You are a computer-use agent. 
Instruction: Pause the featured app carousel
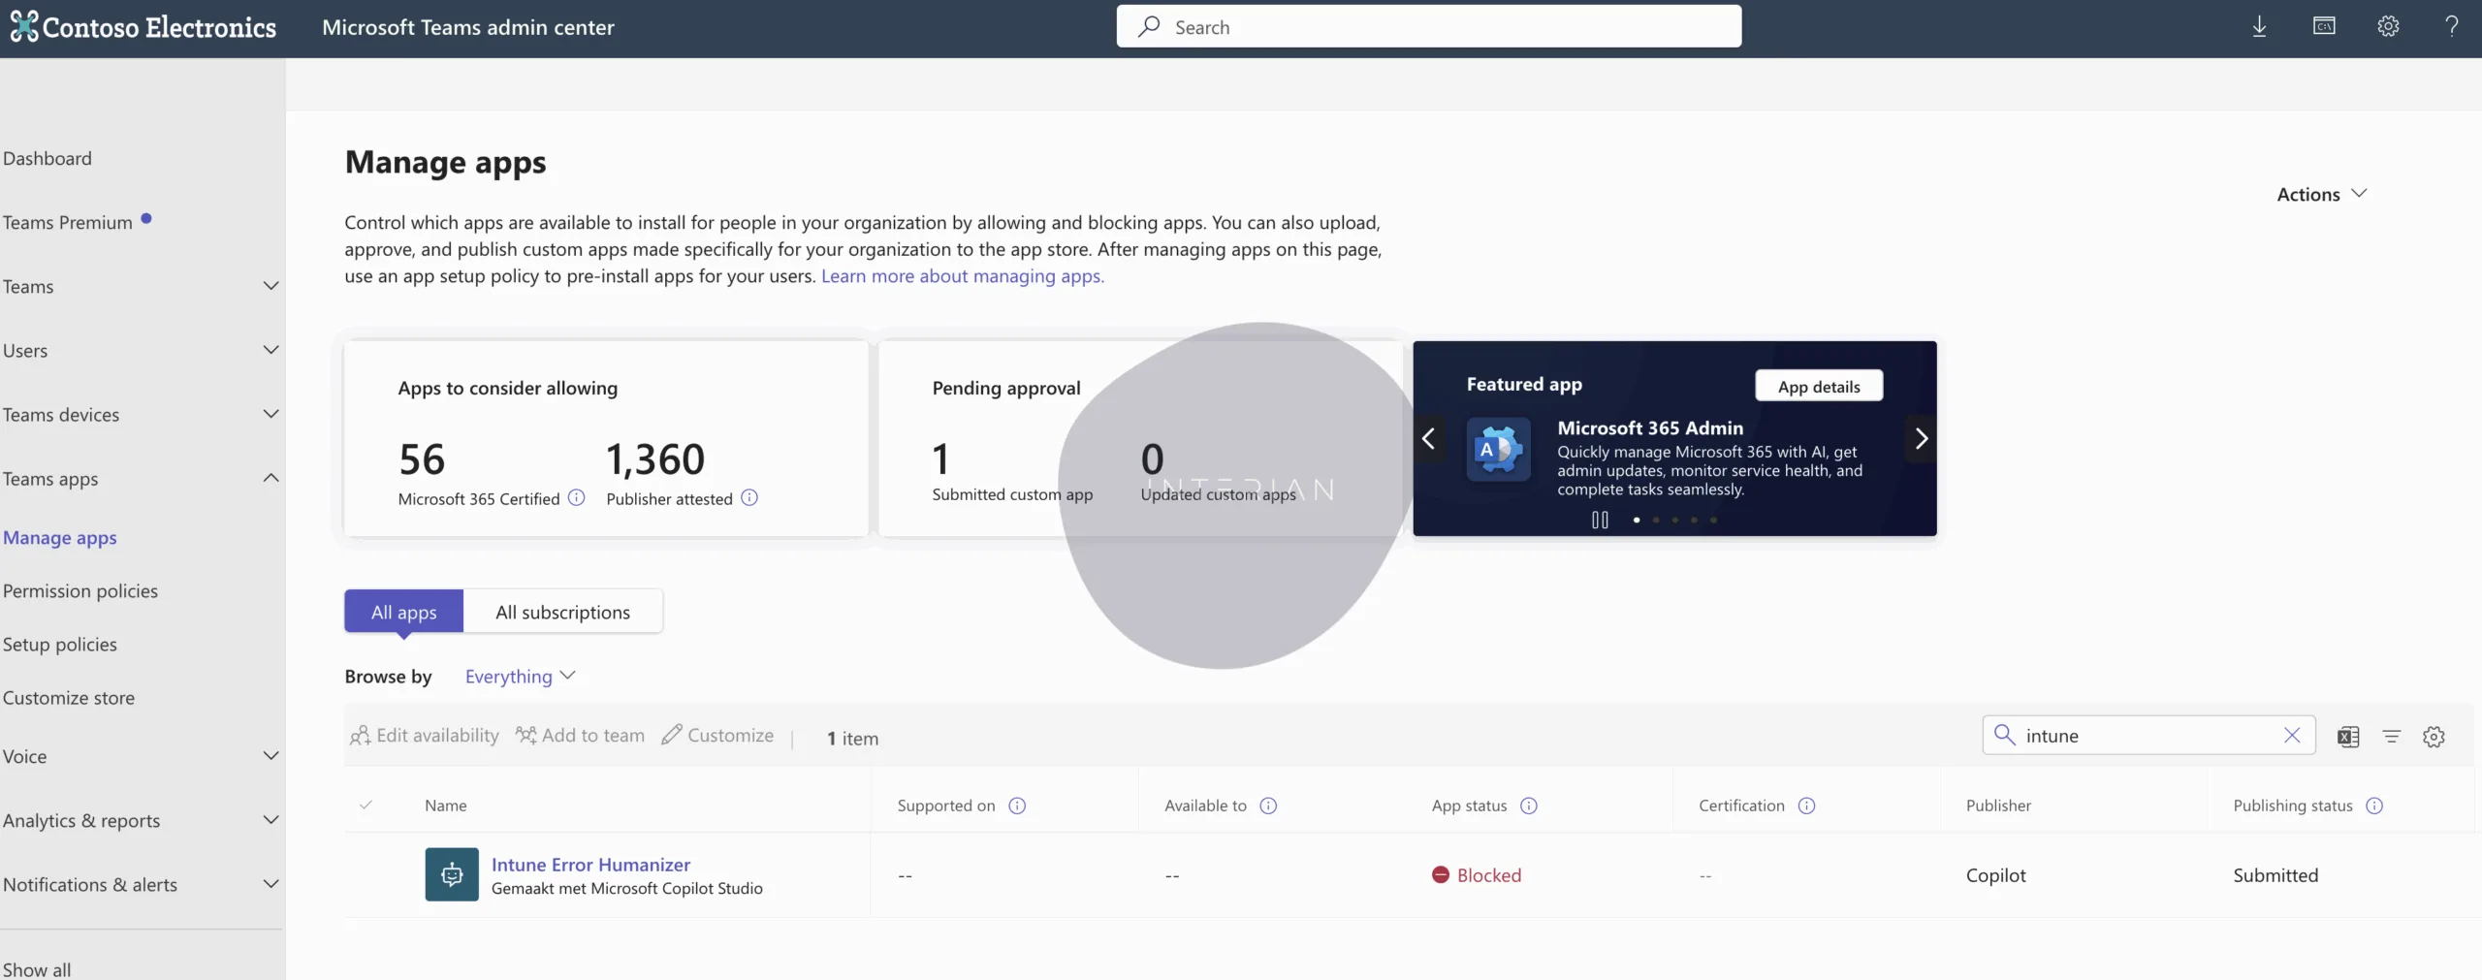click(x=1600, y=521)
